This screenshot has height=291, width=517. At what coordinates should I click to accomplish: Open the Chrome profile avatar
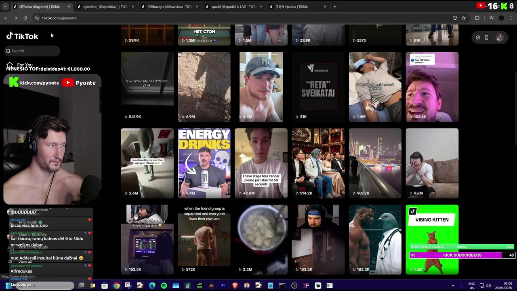pos(501,18)
